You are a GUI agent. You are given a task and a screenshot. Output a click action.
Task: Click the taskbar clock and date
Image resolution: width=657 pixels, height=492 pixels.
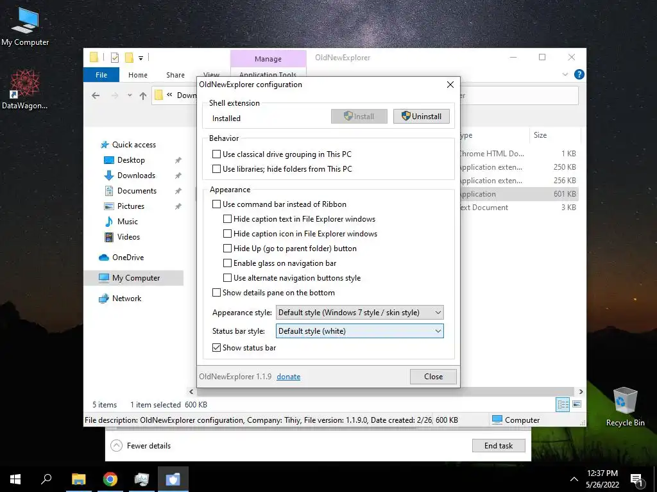coord(602,479)
